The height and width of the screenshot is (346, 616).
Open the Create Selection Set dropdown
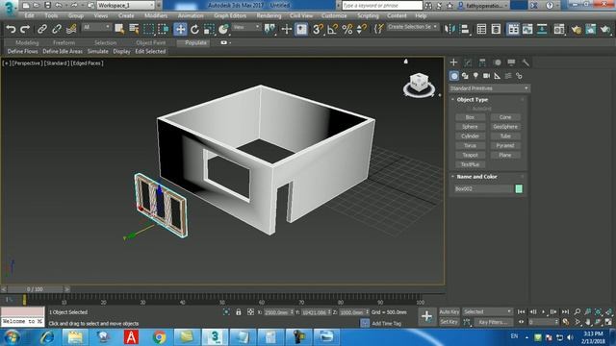[412, 27]
